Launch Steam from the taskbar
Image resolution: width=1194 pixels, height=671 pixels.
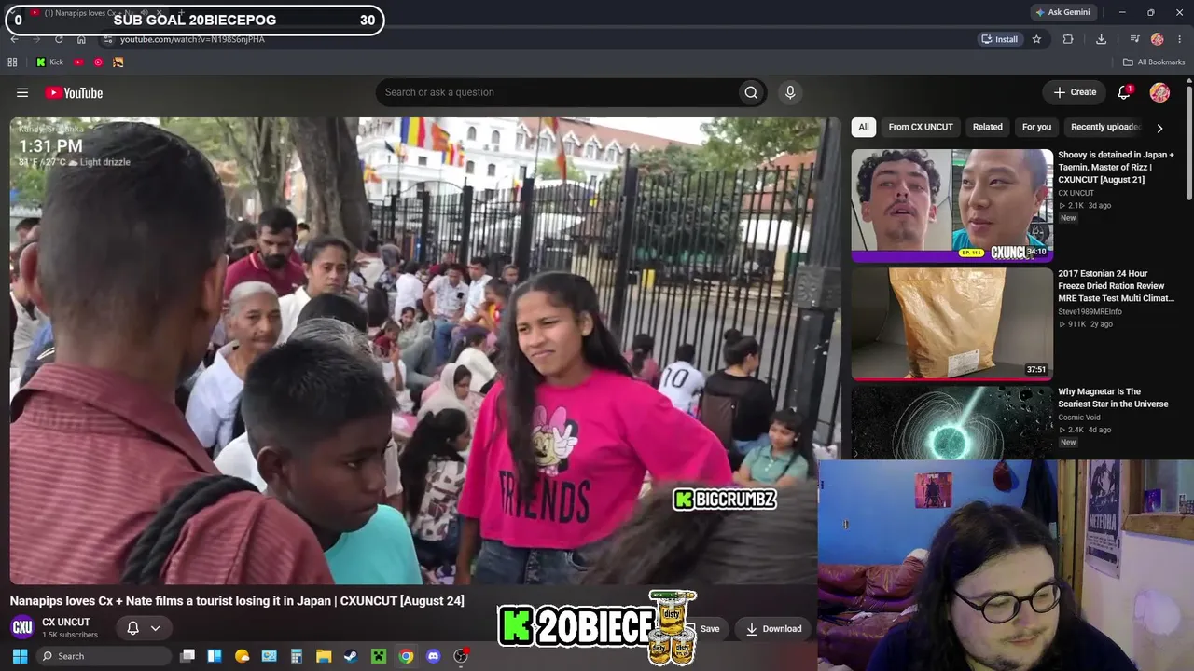tap(351, 656)
